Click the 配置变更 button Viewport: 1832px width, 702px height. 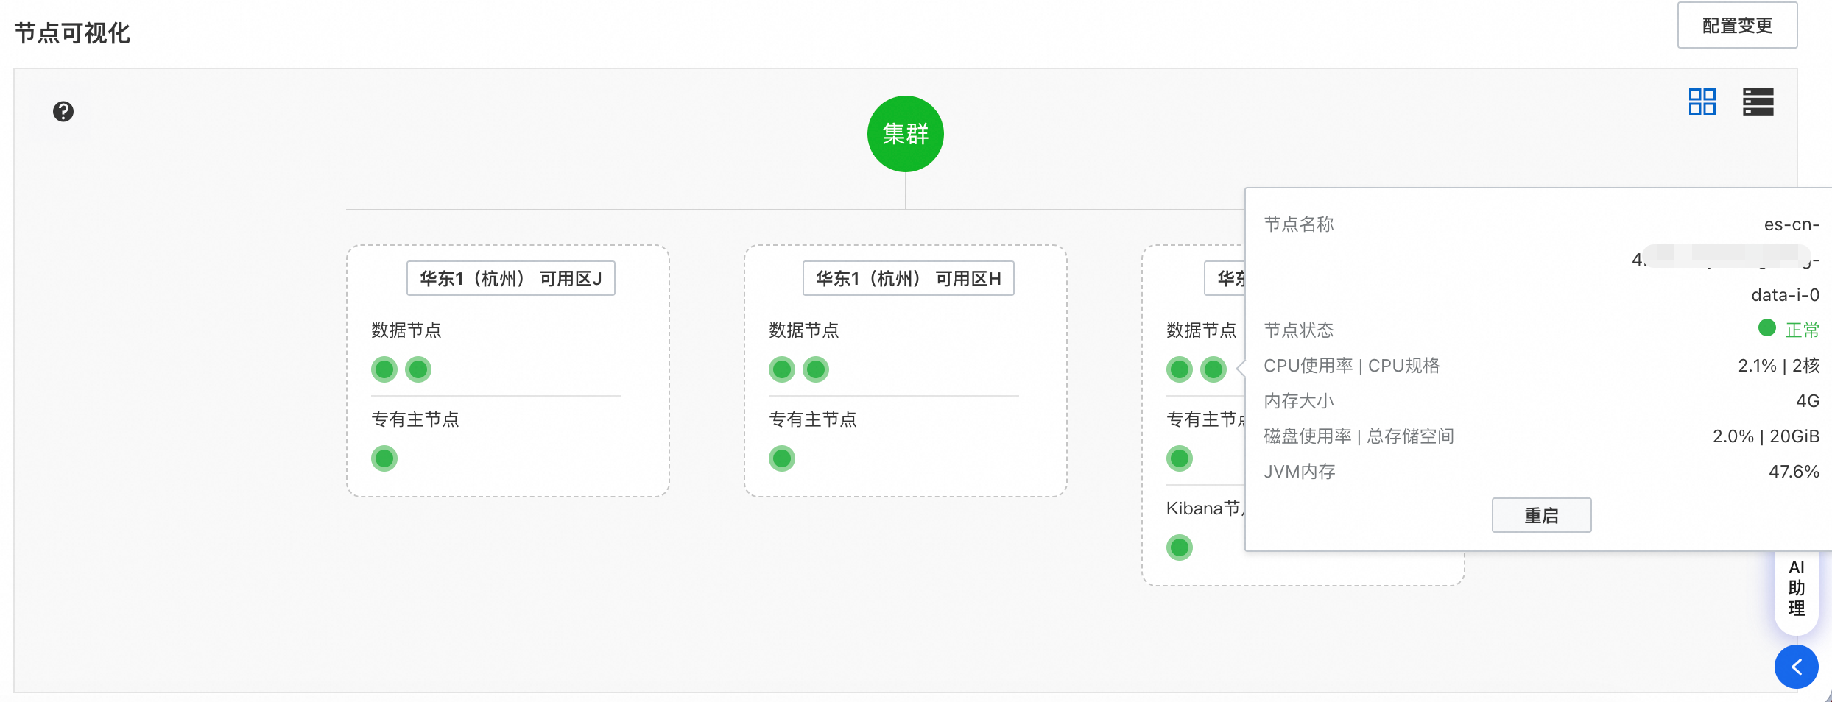1737,26
